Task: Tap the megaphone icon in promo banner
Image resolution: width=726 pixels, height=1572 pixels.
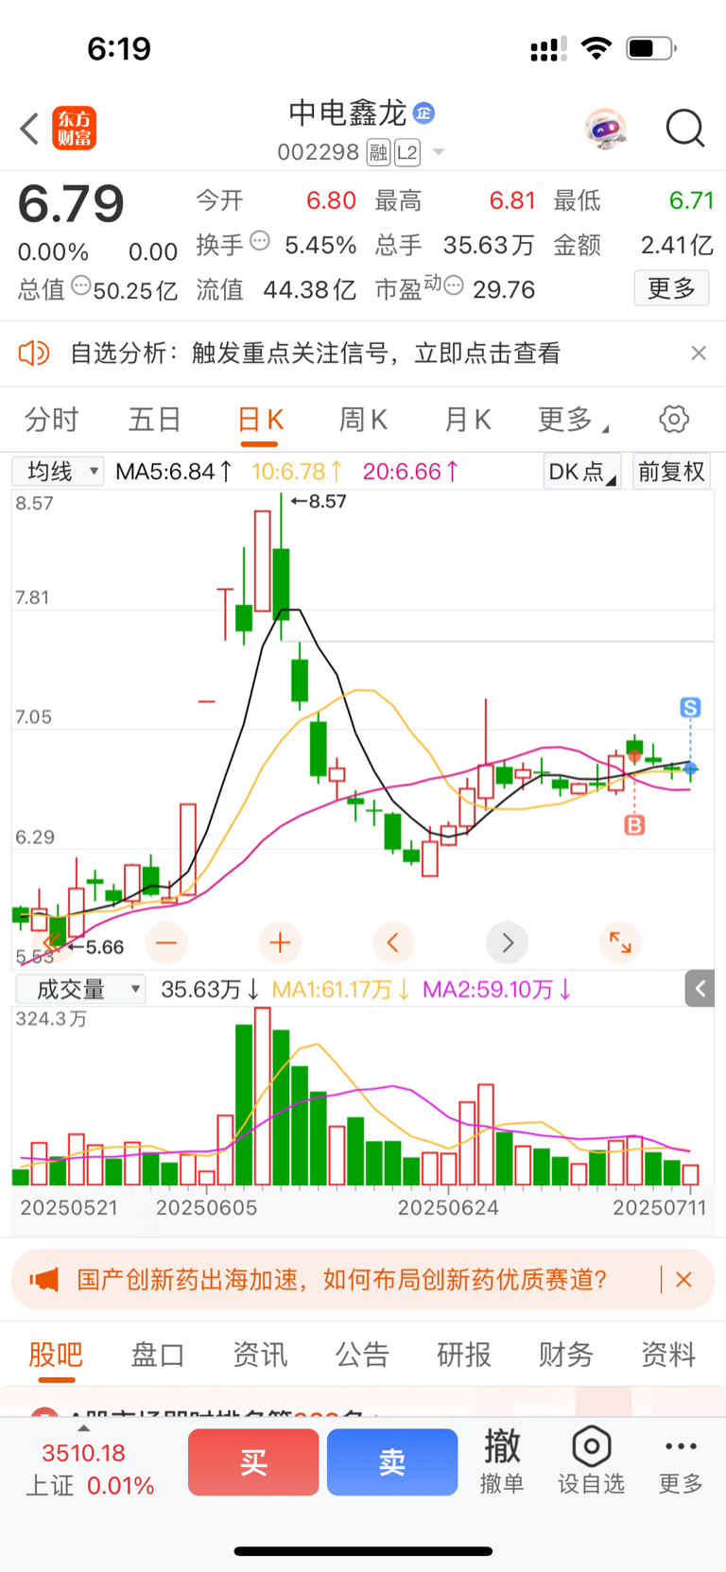Action: pyautogui.click(x=43, y=1280)
